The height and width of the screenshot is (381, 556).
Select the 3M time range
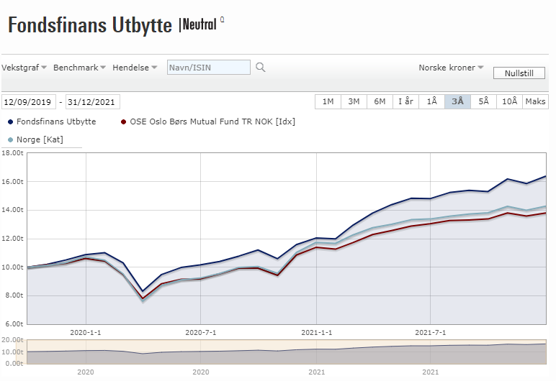[354, 101]
